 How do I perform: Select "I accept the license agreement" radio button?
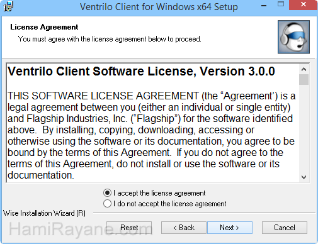click(x=107, y=193)
